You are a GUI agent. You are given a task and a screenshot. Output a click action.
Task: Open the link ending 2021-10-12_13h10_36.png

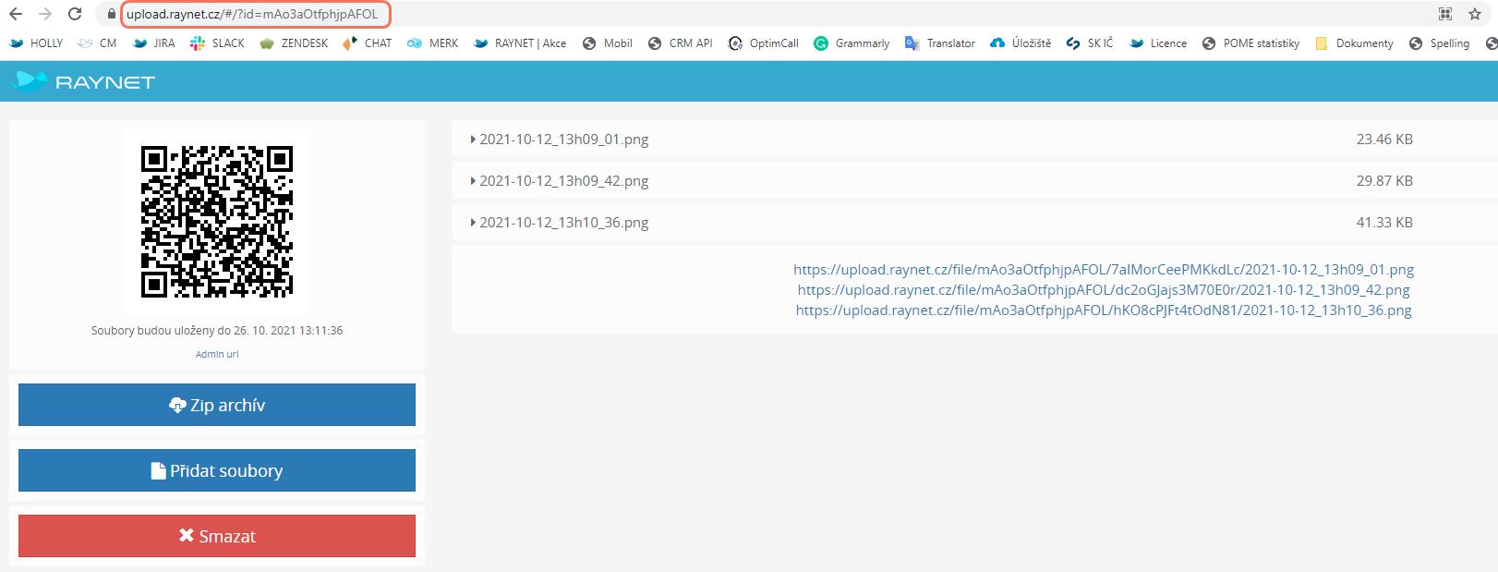click(x=1104, y=310)
